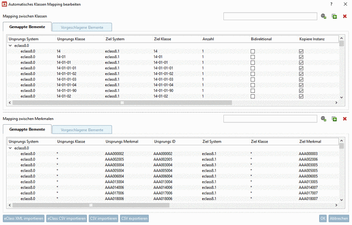This screenshot has width=352, height=225.
Task: Click the application icon in the title bar
Action: 4,4
